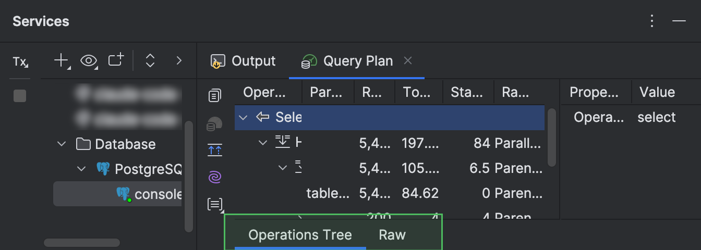This screenshot has height=250, width=701.
Task: Click the grayed database plan icon
Action: point(214,124)
